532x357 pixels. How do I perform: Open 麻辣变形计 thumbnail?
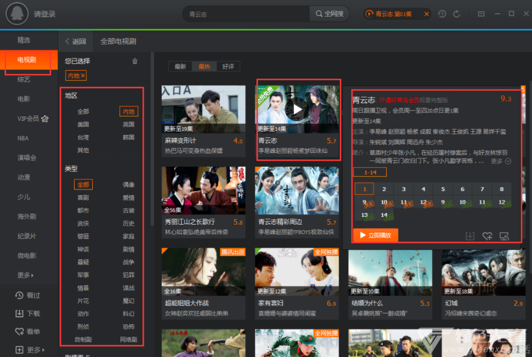[x=203, y=109]
